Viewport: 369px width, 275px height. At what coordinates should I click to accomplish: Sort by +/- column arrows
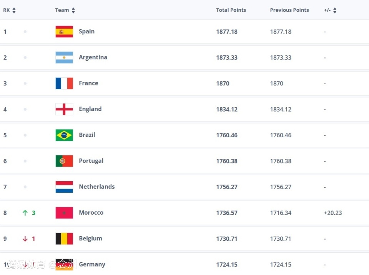[335, 11]
